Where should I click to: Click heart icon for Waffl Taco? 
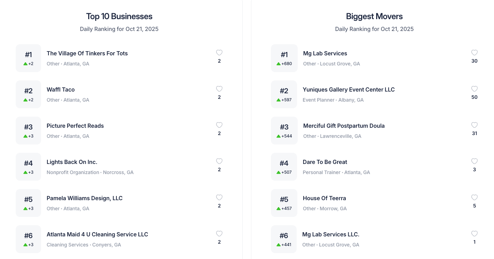click(219, 89)
